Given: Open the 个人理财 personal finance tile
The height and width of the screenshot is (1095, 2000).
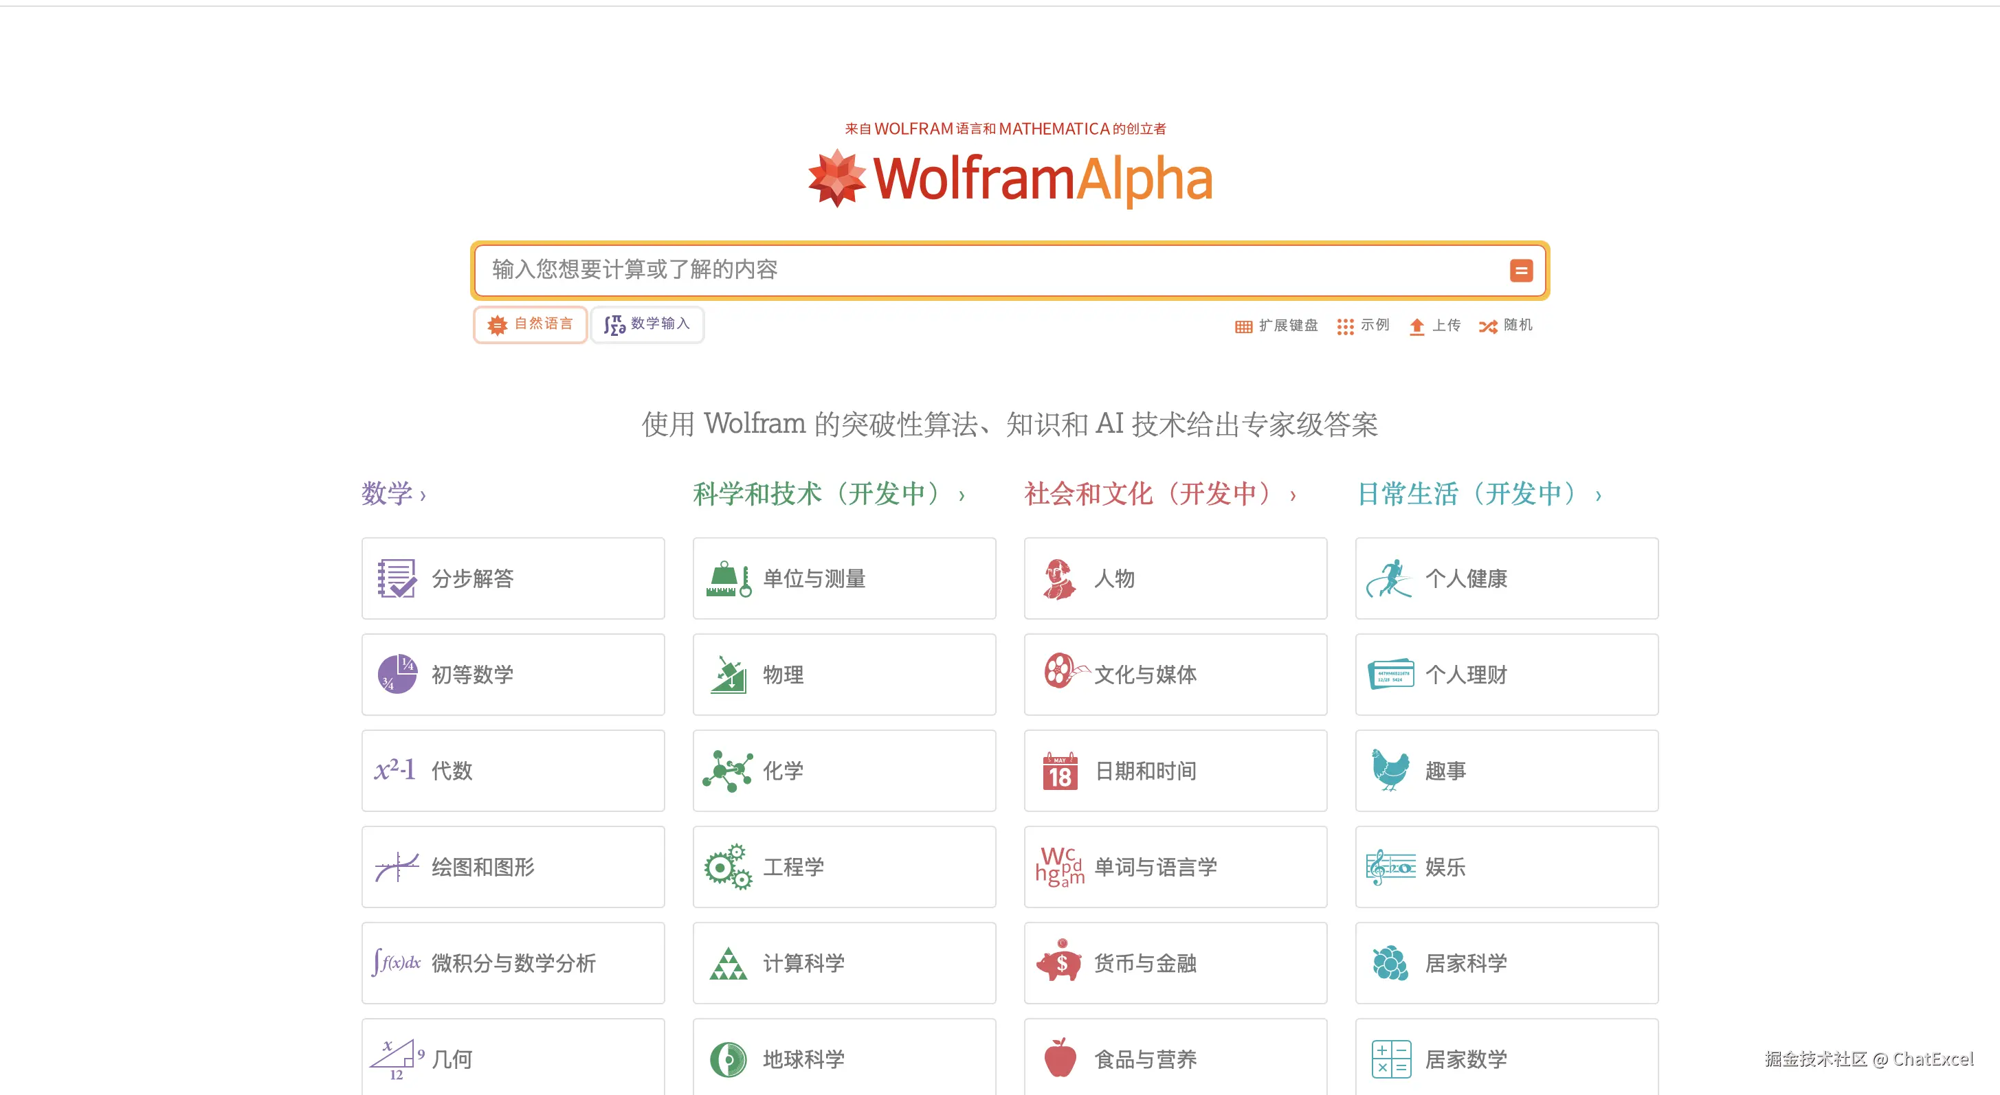Looking at the screenshot, I should (x=1507, y=675).
